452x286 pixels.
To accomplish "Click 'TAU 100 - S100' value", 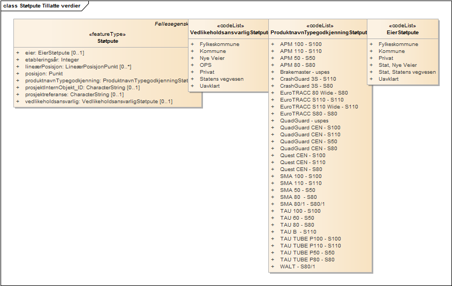I will [300, 211].
